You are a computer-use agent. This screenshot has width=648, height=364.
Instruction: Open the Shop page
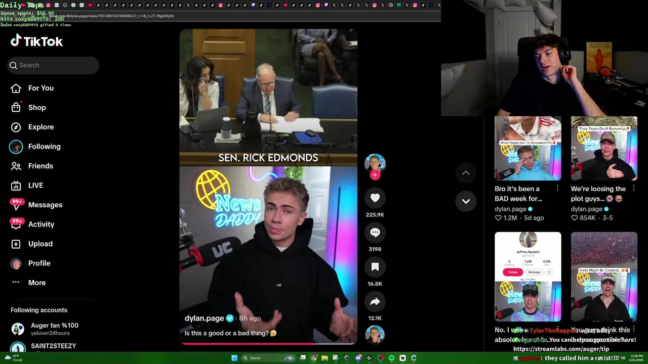coord(37,107)
